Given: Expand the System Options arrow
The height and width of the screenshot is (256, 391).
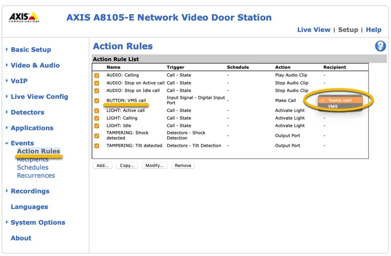Looking at the screenshot, I should click(7, 222).
